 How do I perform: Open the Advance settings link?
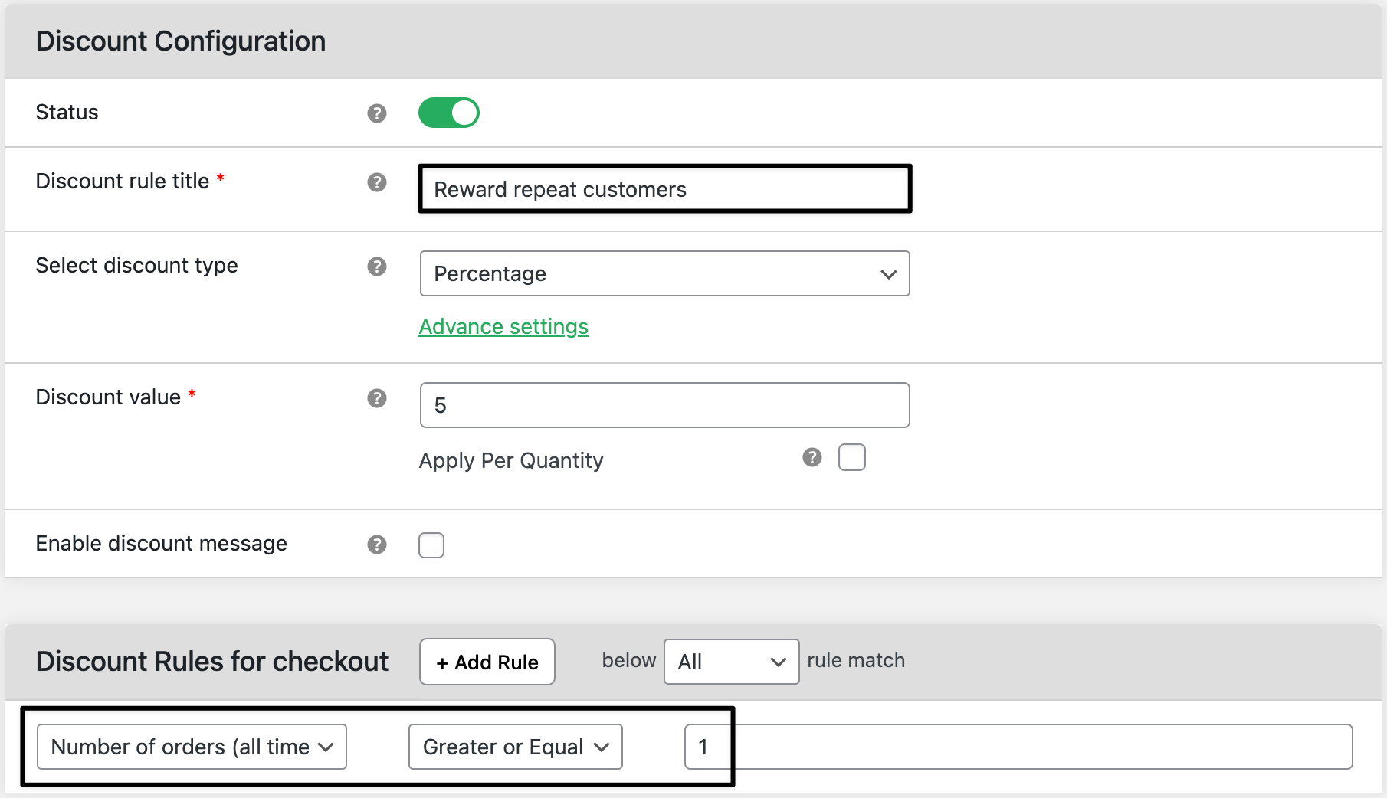tap(503, 327)
